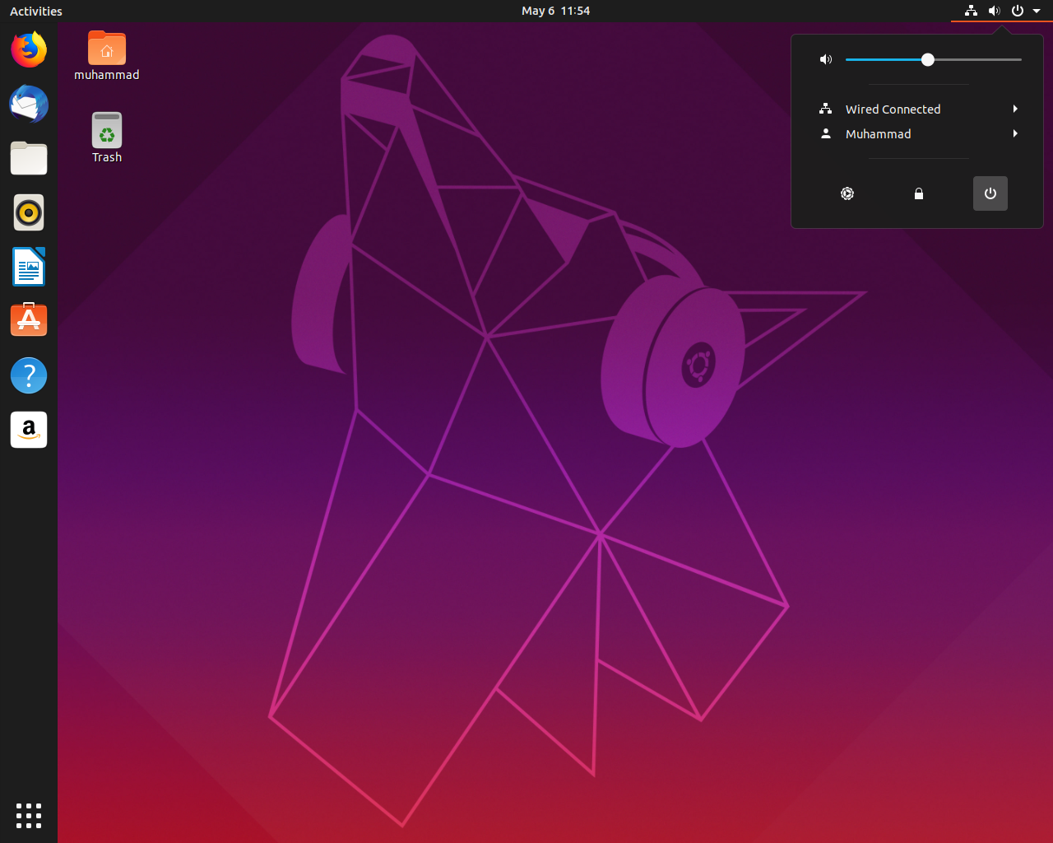This screenshot has height=843, width=1053.
Task: Open Ubuntu Software store
Action: click(x=29, y=320)
